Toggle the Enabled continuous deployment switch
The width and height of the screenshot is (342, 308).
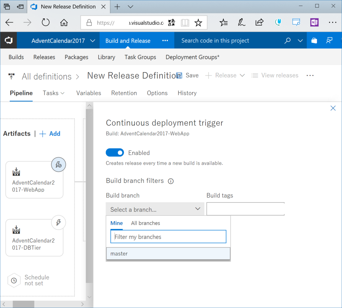(x=115, y=152)
